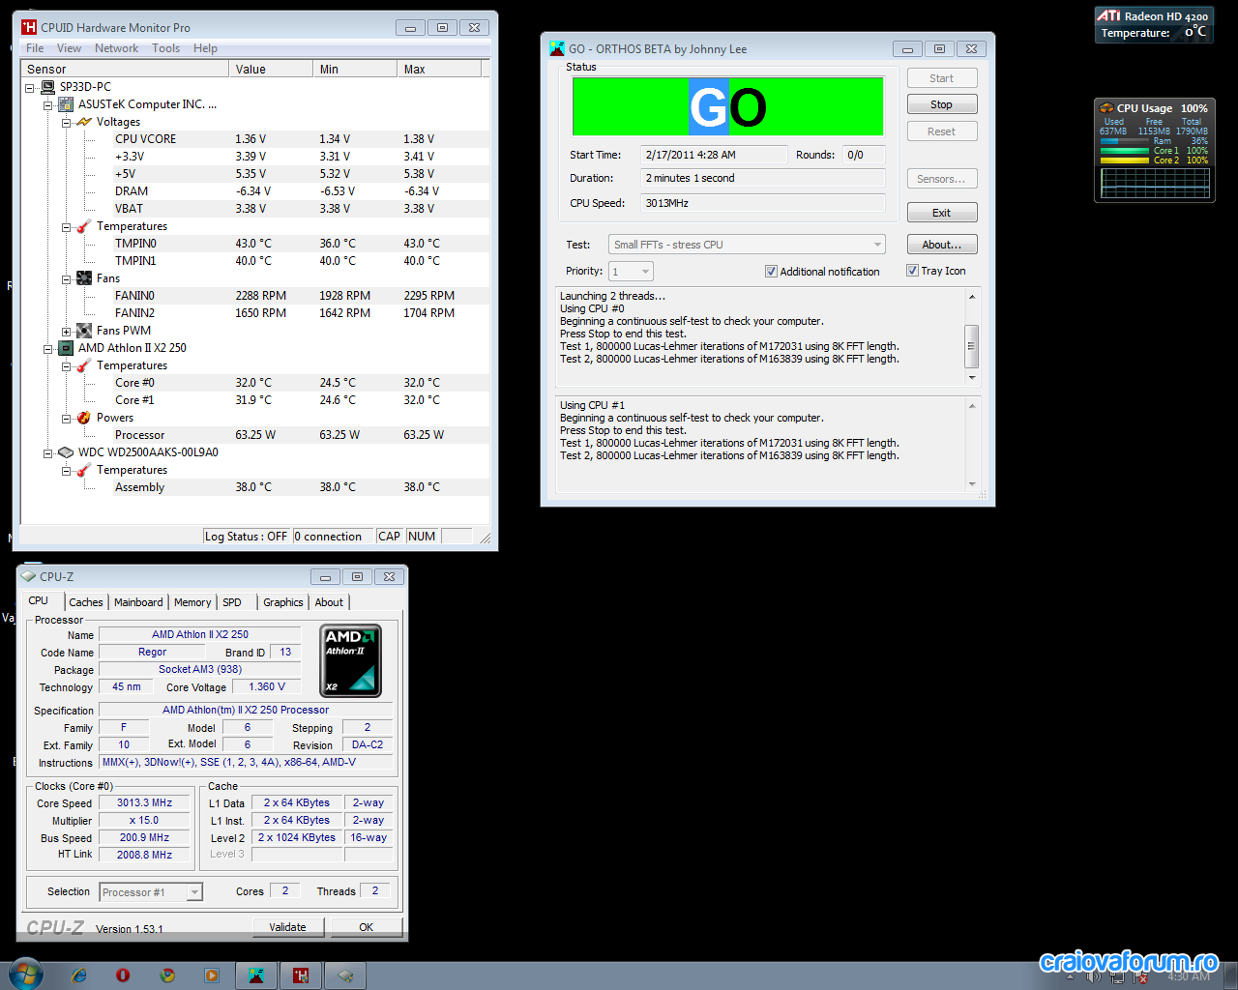The height and width of the screenshot is (990, 1238).
Task: Click the SP33D-PC computer icon in the tree
Action: [47, 87]
